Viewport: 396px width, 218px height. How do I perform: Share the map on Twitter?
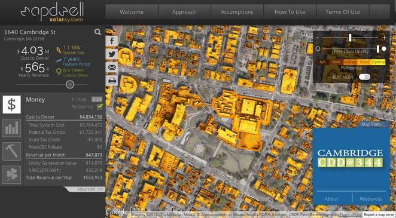[x=112, y=54]
